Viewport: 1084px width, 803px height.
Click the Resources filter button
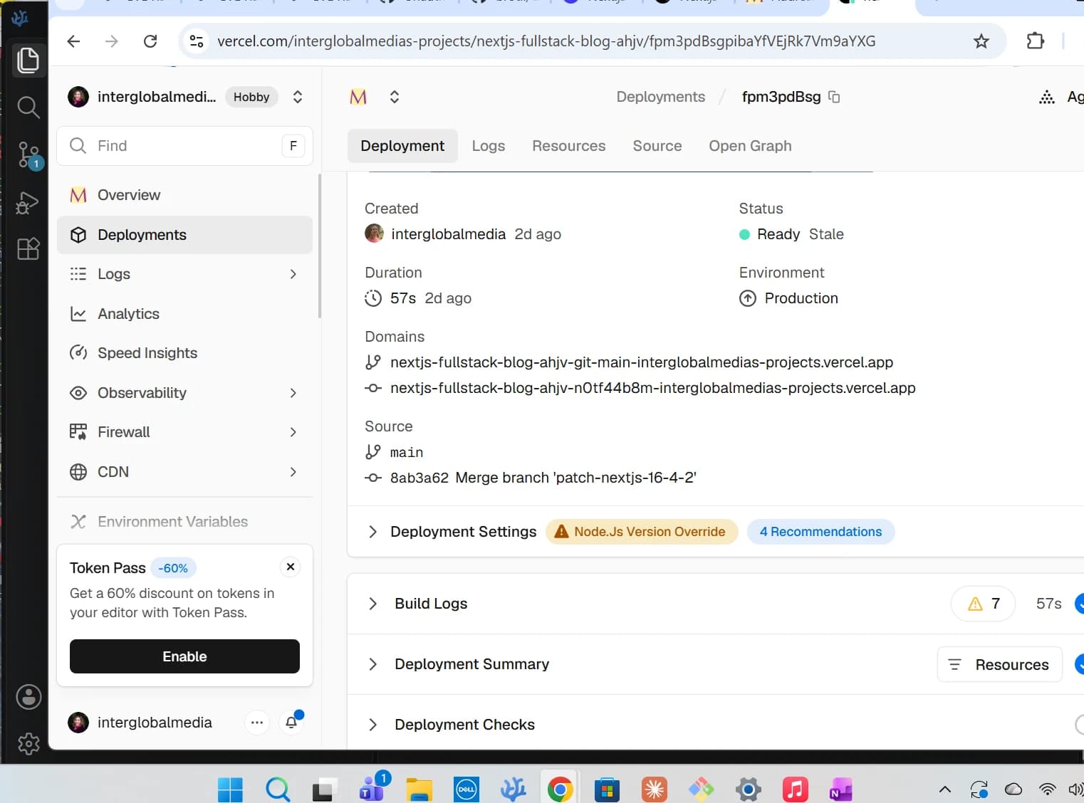[999, 664]
